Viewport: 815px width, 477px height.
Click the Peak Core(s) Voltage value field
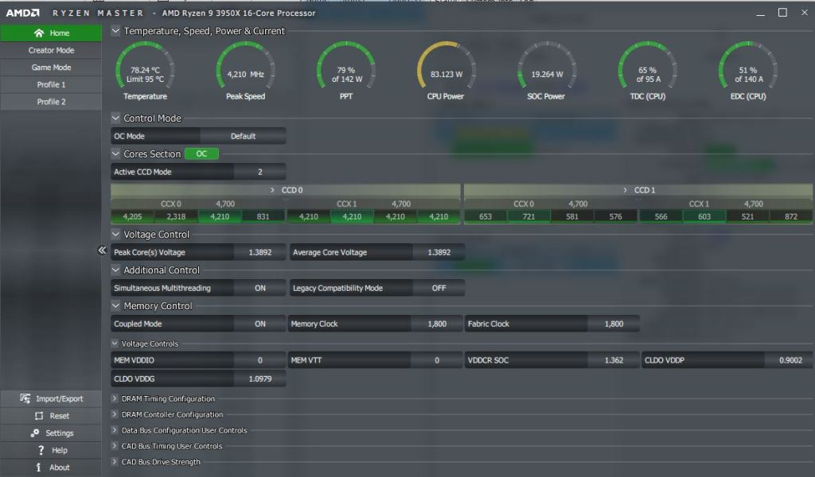[x=259, y=252]
